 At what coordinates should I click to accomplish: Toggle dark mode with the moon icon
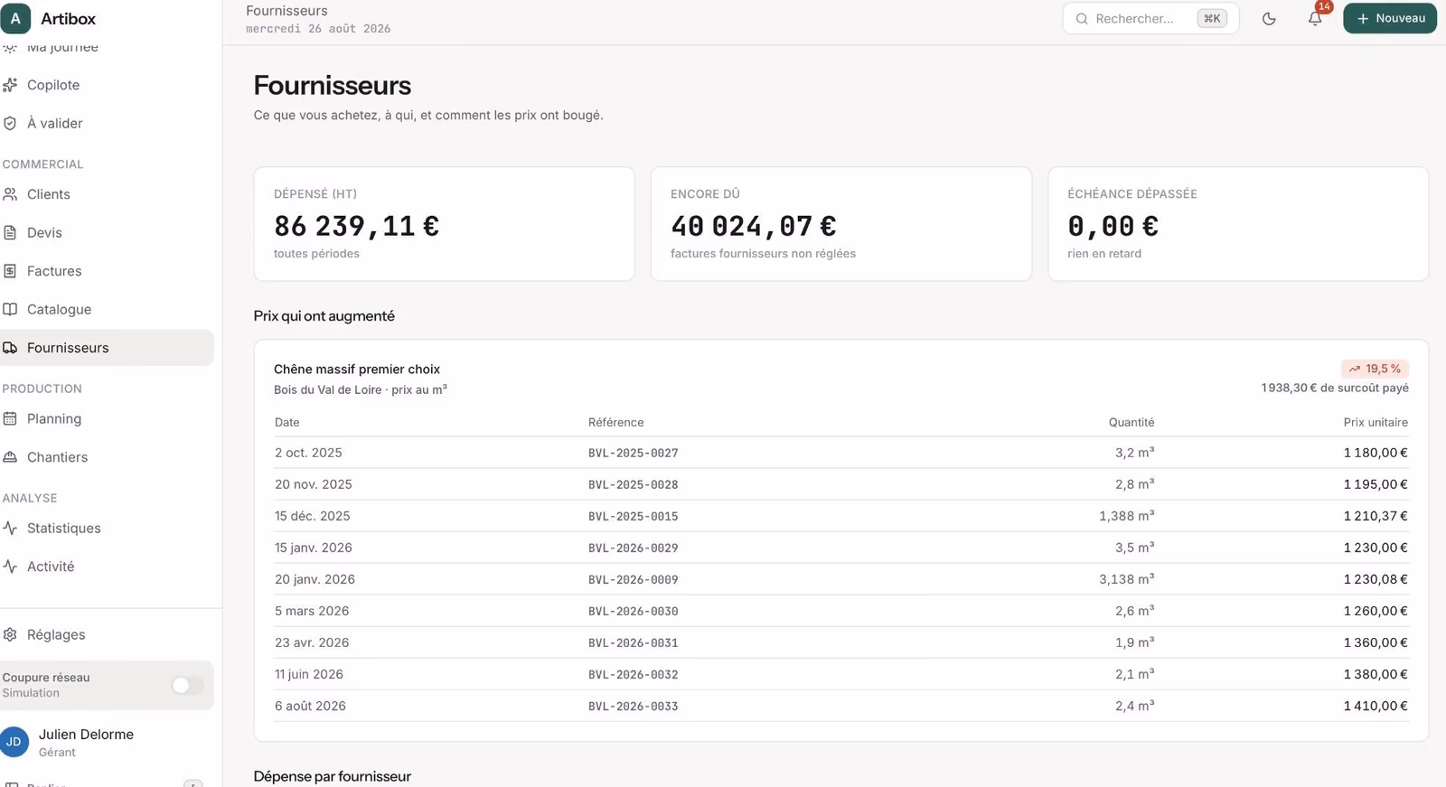(x=1269, y=18)
